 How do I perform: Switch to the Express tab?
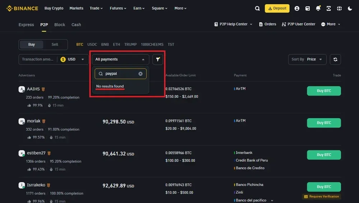pyautogui.click(x=26, y=25)
